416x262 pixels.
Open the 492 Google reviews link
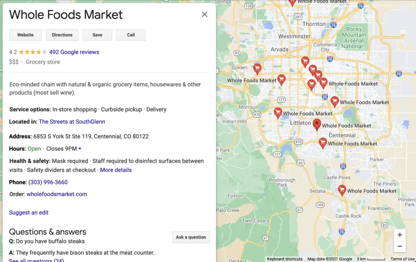pos(74,52)
